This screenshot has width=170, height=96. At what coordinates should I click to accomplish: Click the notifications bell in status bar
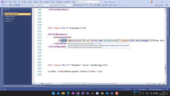coord(167,89)
